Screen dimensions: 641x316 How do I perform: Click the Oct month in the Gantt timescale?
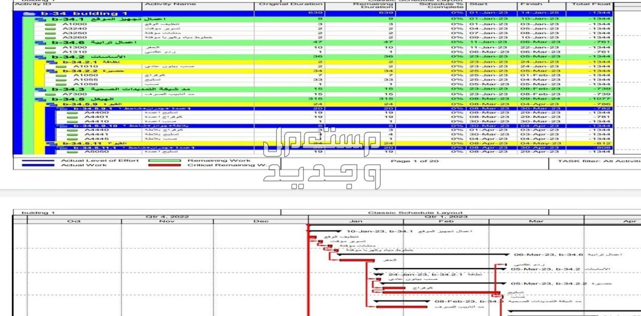pos(74,221)
